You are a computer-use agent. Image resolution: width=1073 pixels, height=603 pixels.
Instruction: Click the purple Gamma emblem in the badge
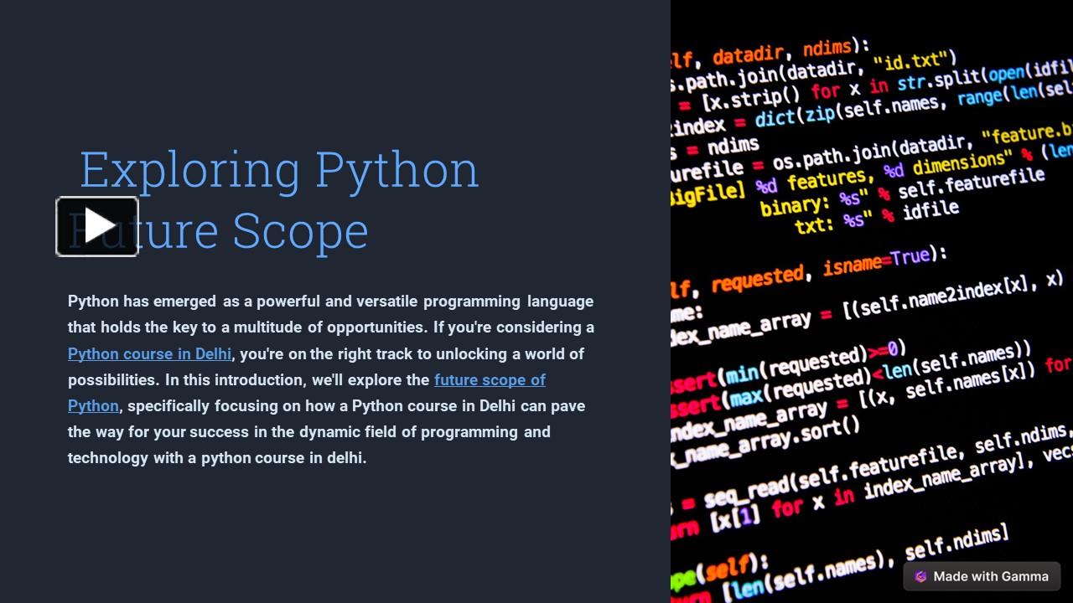click(x=920, y=576)
